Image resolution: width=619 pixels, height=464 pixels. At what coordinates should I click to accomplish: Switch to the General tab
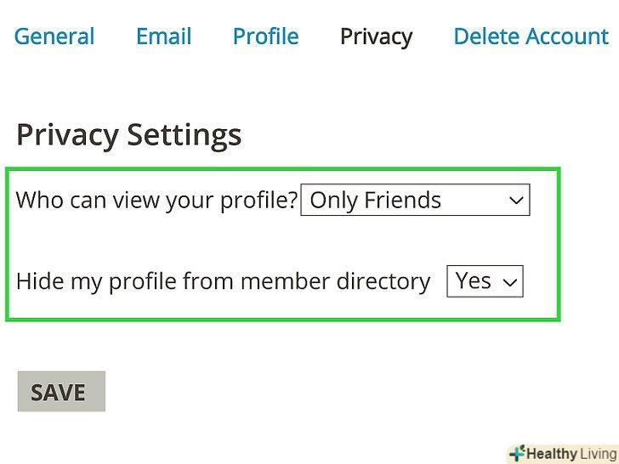point(54,37)
